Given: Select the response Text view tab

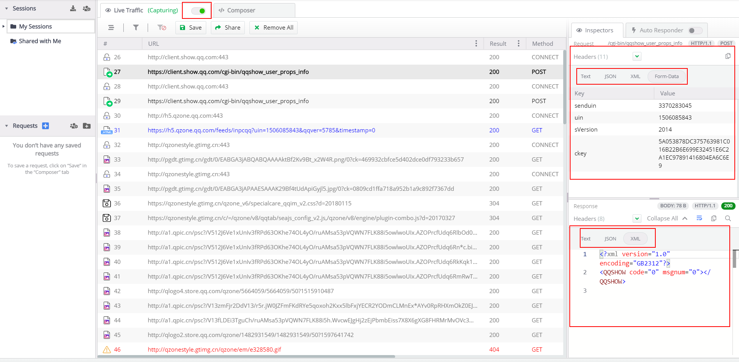Looking at the screenshot, I should pos(586,239).
